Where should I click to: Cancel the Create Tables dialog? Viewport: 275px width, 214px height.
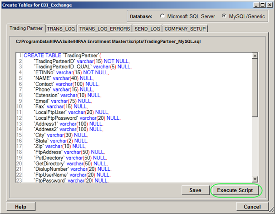click(252, 207)
